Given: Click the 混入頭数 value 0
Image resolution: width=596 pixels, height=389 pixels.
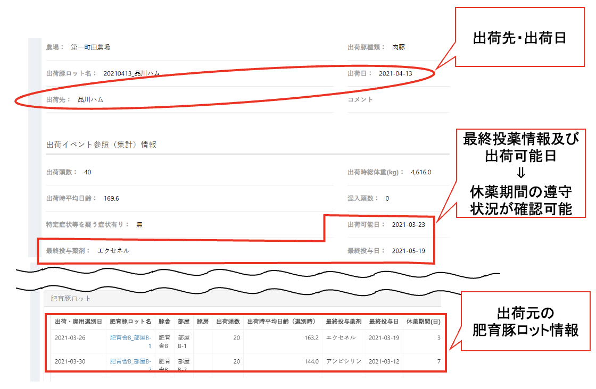Looking at the screenshot, I should click(387, 198).
